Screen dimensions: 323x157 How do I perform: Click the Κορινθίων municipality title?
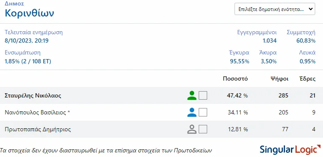(x=30, y=14)
